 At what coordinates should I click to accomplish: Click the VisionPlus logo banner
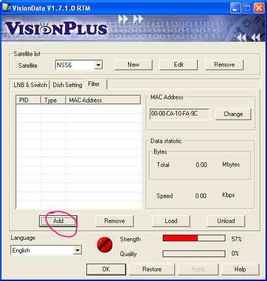(x=56, y=29)
